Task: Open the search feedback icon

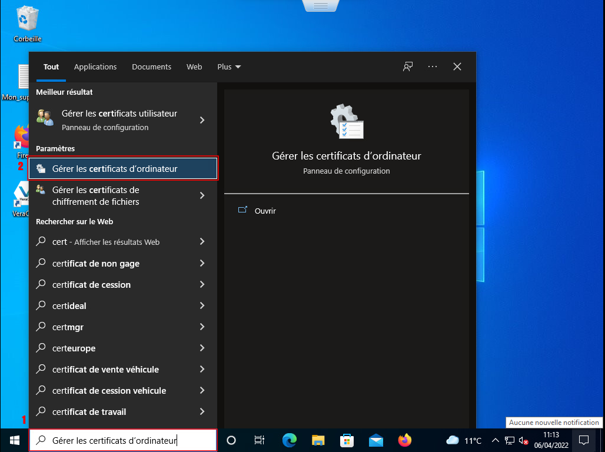Action: 407,67
